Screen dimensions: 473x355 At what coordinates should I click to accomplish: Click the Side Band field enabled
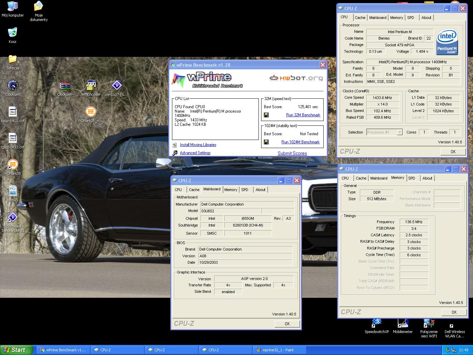pyautogui.click(x=228, y=292)
